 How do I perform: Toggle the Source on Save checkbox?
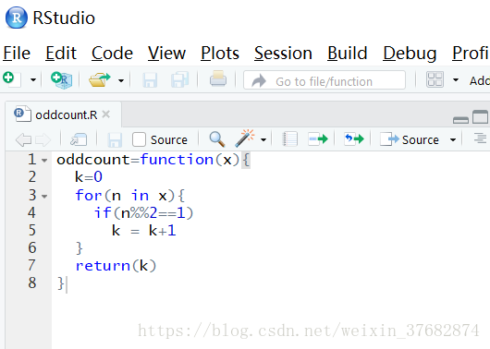[139, 139]
